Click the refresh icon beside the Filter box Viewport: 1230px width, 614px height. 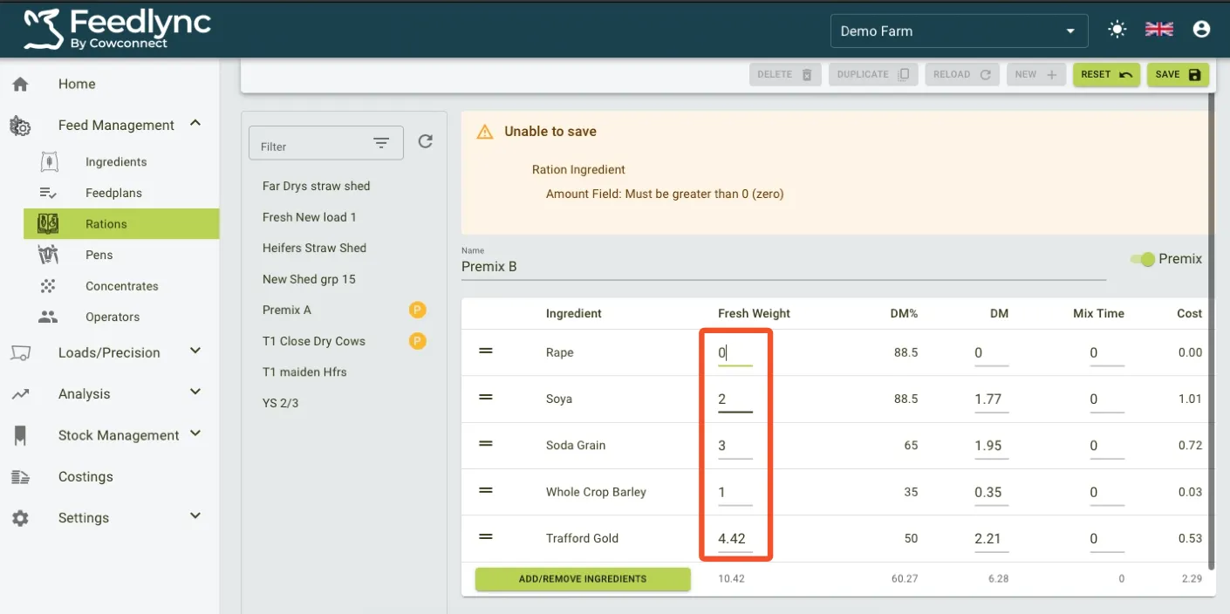(x=425, y=141)
